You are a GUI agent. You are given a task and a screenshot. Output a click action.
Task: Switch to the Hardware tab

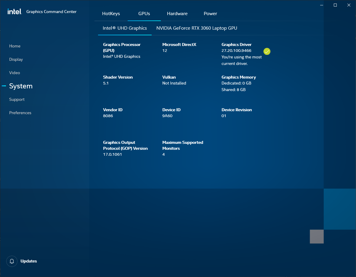click(177, 14)
